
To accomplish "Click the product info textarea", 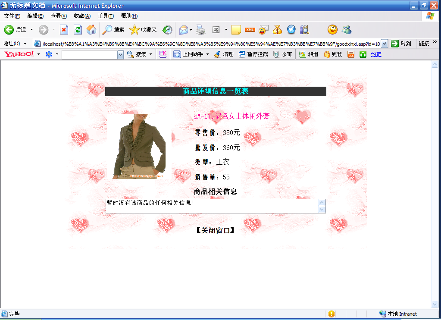I will [x=212, y=206].
